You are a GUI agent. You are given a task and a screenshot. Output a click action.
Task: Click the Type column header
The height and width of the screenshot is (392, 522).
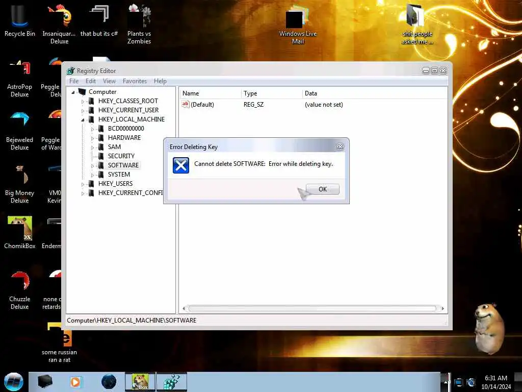(272, 93)
